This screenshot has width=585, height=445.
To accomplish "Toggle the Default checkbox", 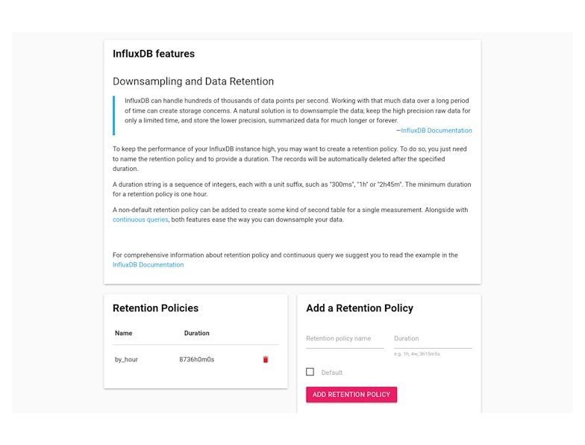I will point(310,372).
